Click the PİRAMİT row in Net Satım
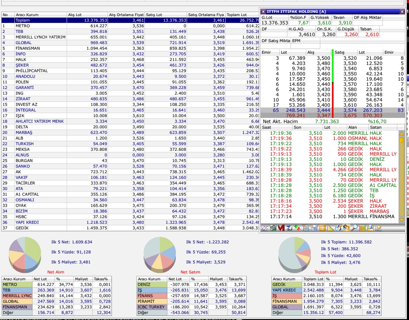 [192, 302]
